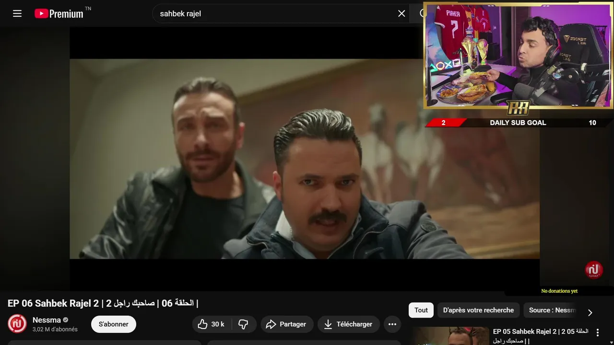Click the video title EP 06 Sahbek Rajel 2
614x345 pixels.
coord(103,303)
